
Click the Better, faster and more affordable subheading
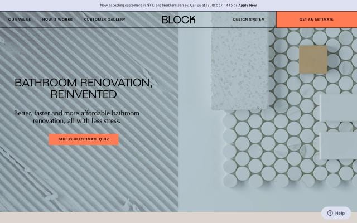[76, 117]
